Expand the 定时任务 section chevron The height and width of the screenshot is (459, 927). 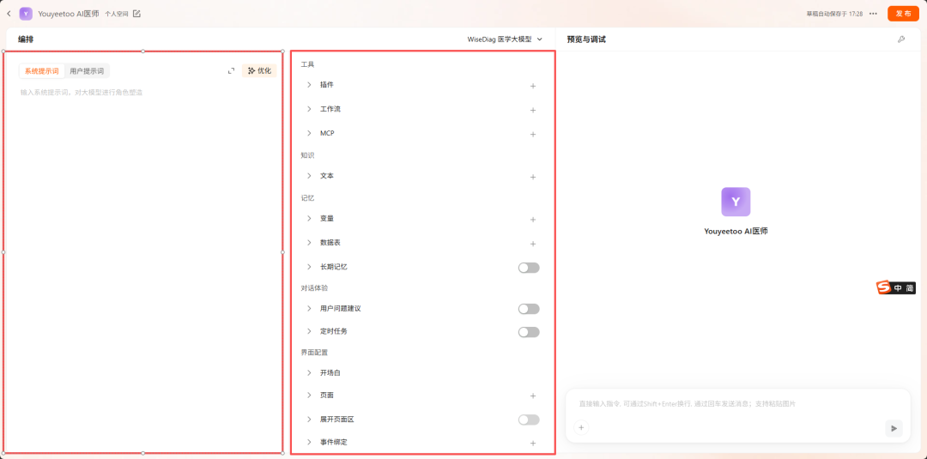click(x=309, y=331)
